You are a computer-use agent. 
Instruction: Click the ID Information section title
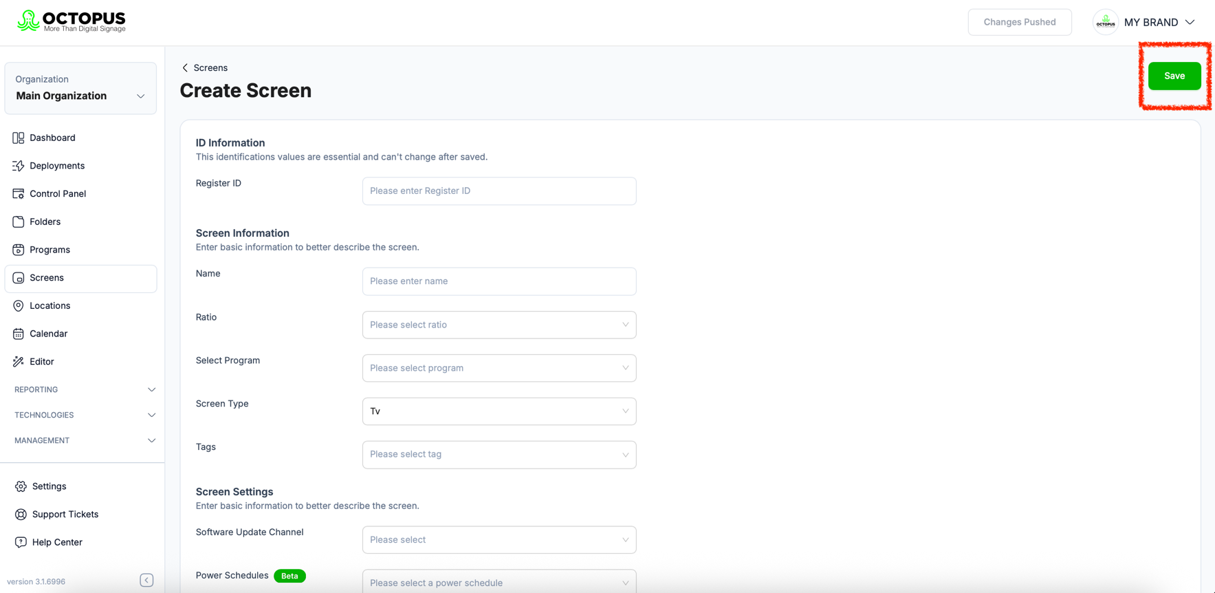pos(230,143)
